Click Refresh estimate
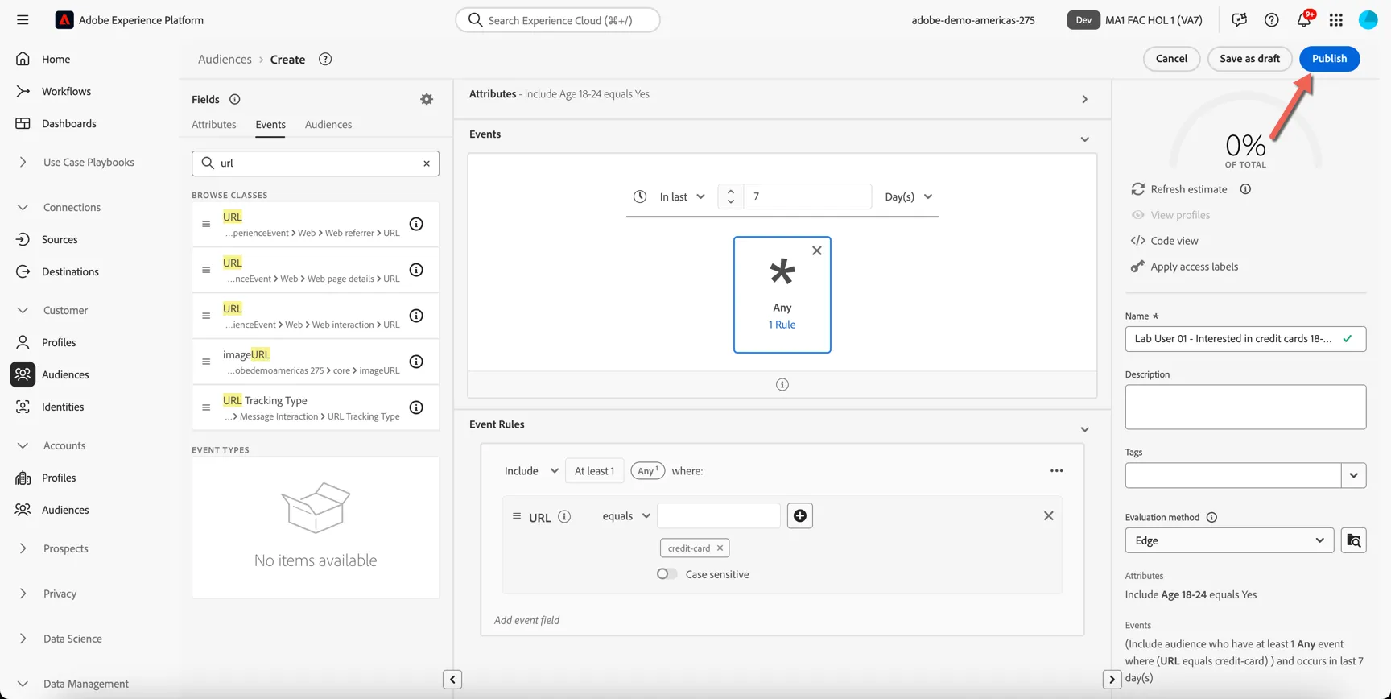This screenshot has width=1391, height=699. pos(1179,189)
